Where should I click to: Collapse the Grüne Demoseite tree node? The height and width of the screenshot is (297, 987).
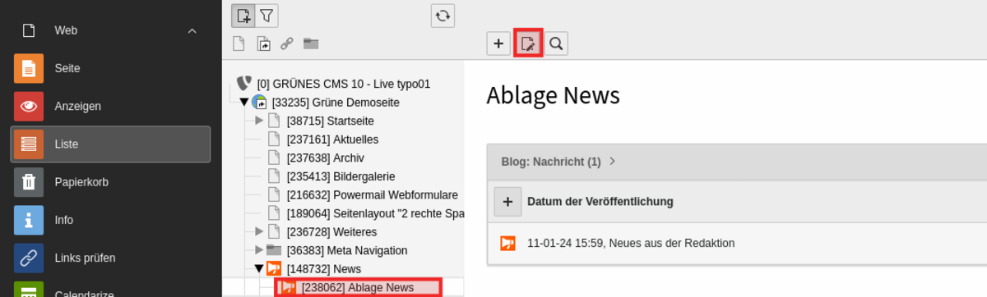tap(244, 103)
